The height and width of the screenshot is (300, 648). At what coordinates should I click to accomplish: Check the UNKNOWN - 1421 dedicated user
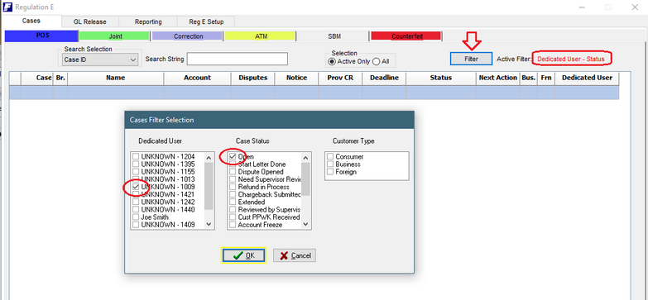pos(136,194)
